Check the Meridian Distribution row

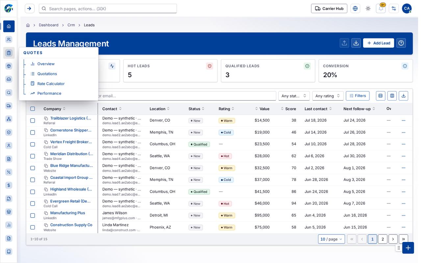pos(33,156)
